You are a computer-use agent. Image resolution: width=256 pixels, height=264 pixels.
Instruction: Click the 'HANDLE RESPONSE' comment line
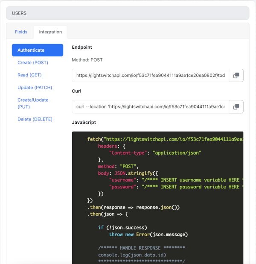tap(142, 248)
